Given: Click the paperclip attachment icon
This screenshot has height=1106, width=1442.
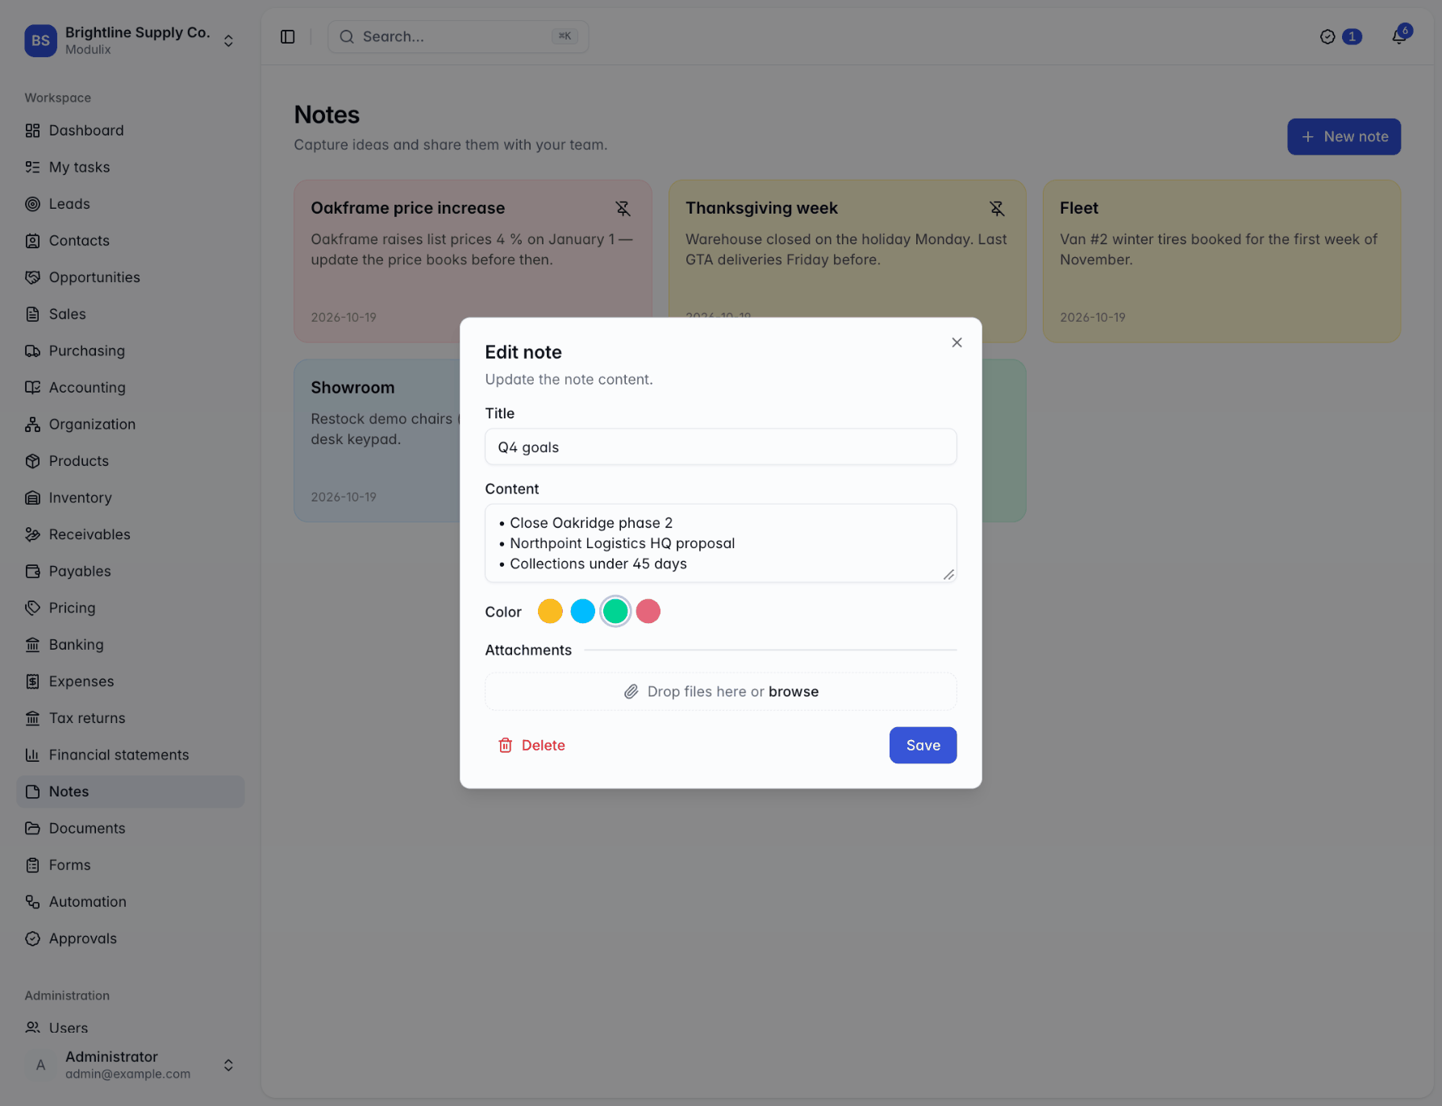Looking at the screenshot, I should click(x=631, y=692).
